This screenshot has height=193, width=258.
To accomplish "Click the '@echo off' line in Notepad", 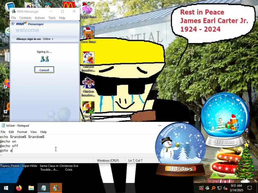I will pos(9,146).
